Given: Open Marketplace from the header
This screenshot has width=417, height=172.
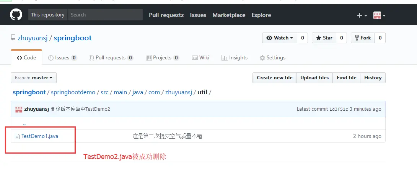Looking at the screenshot, I should (x=229, y=15).
